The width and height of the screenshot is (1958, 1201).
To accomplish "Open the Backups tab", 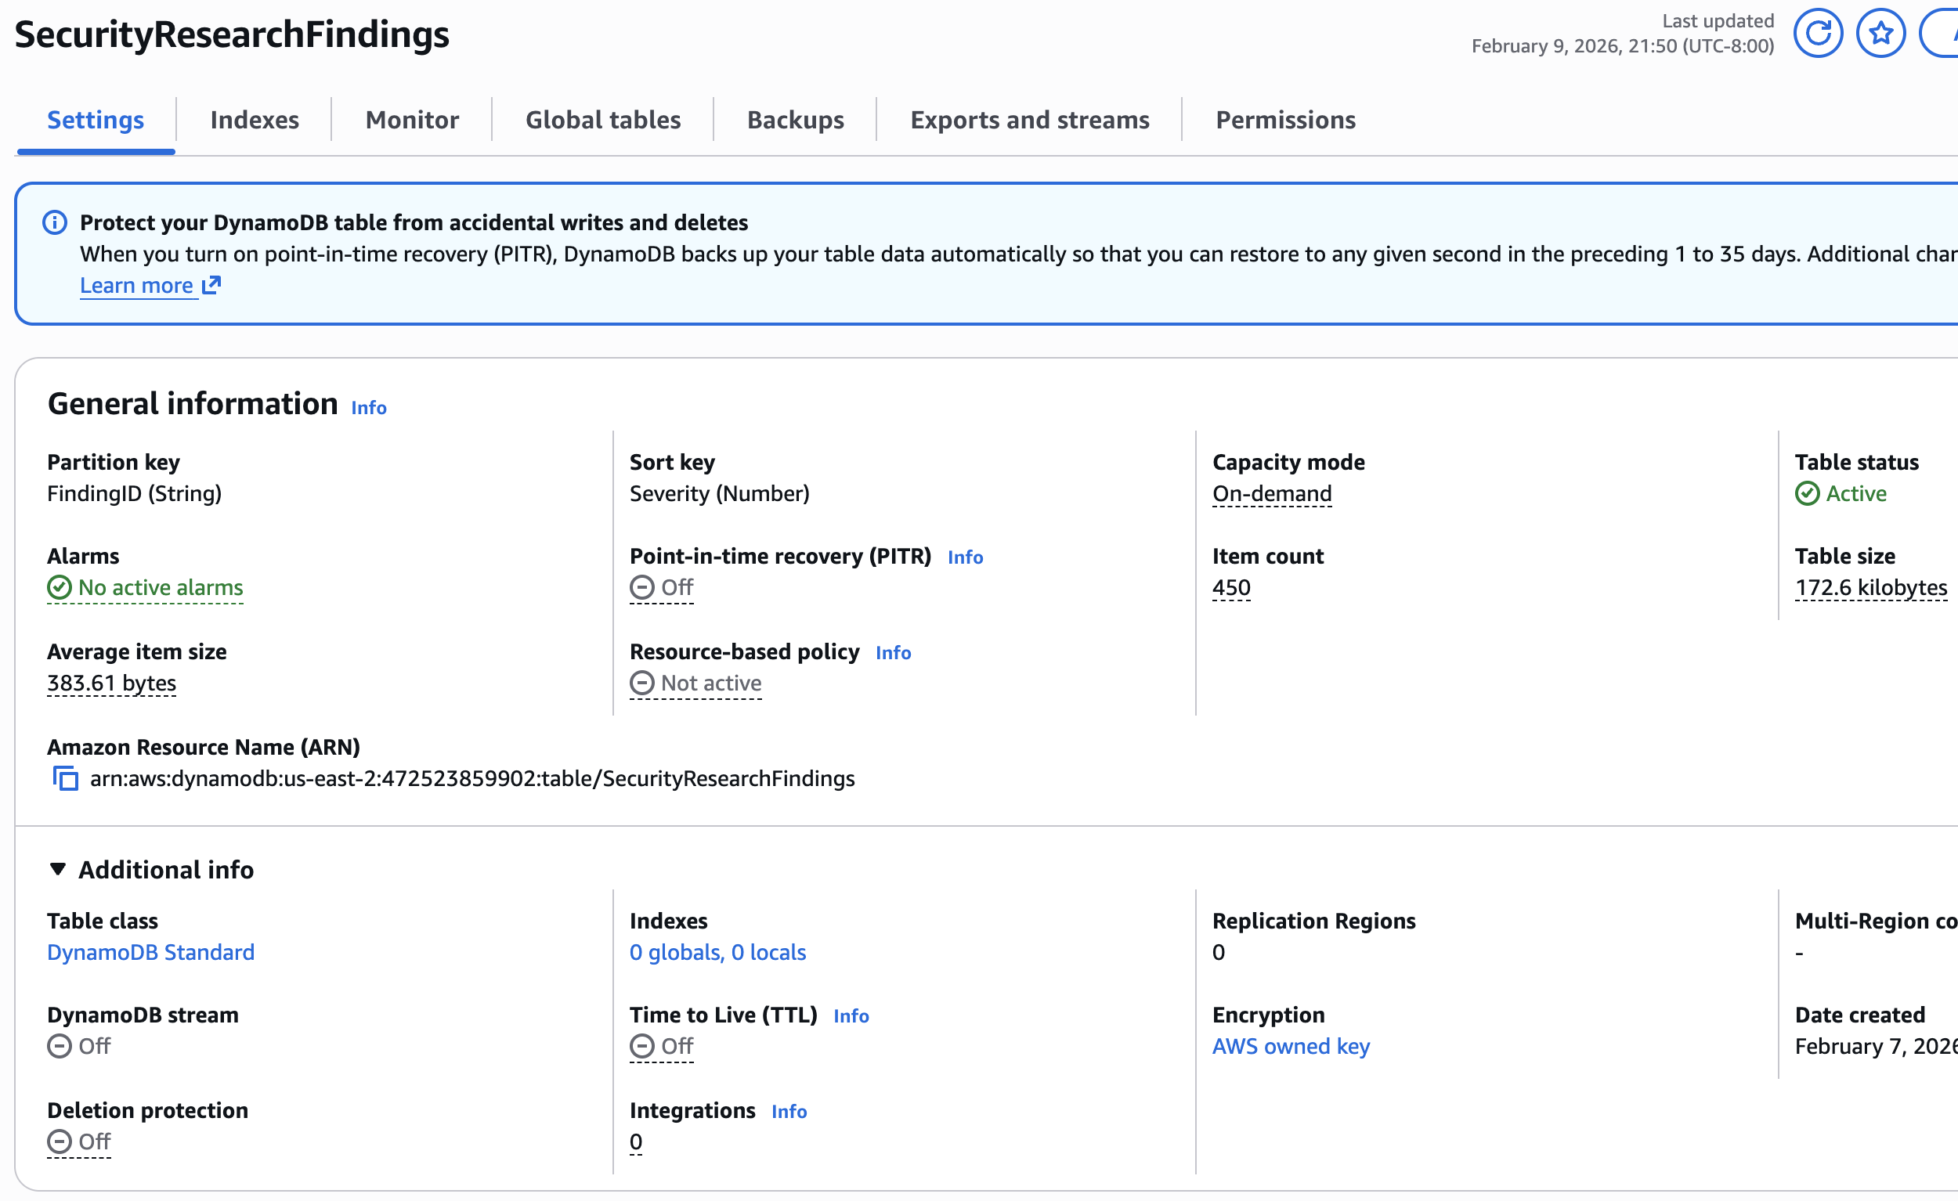I will (x=796, y=119).
